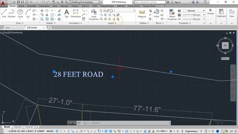Click the Help question mark icon
This screenshot has width=238, height=134.
pos(205,2)
